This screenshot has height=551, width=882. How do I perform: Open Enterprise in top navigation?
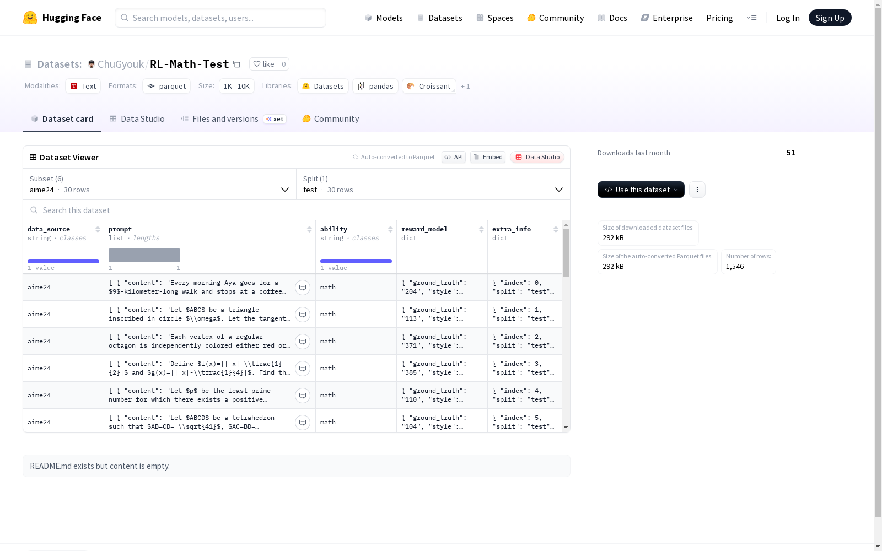667,18
